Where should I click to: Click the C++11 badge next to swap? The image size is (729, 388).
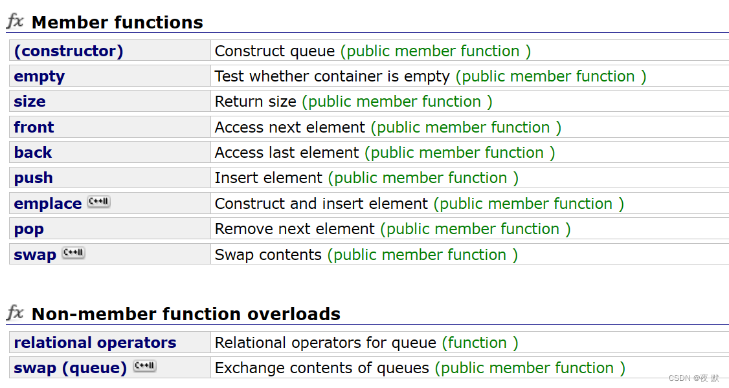[x=73, y=253]
